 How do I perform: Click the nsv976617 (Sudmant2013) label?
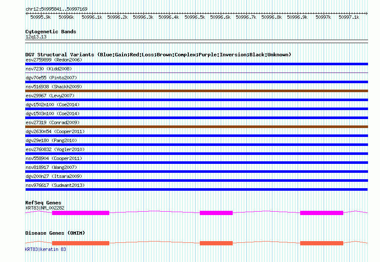tap(55, 185)
